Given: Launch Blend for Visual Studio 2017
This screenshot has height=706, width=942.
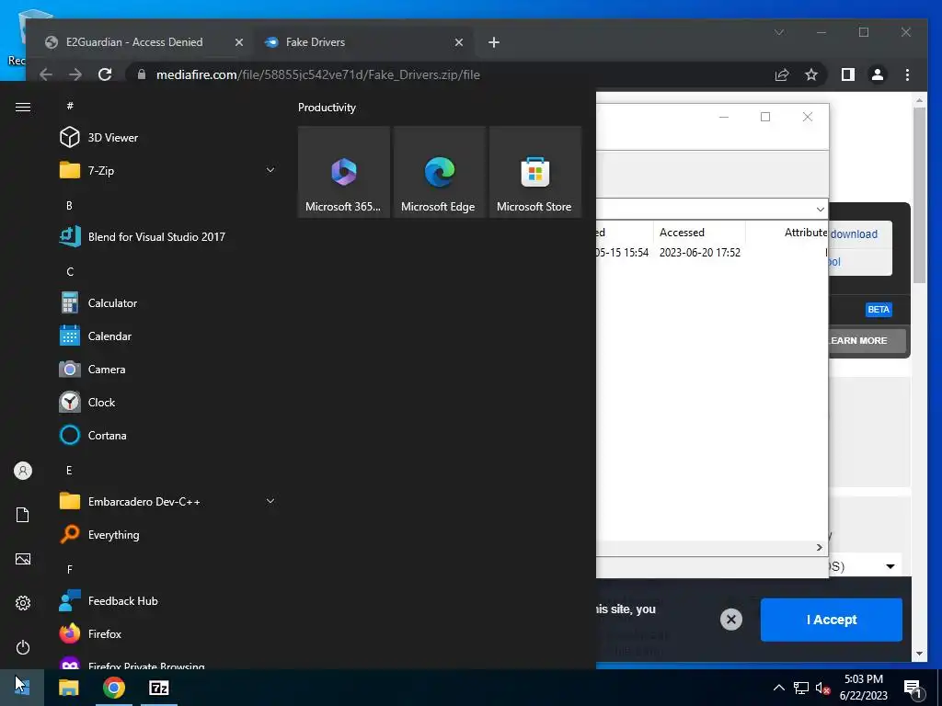Looking at the screenshot, I should pos(166,236).
